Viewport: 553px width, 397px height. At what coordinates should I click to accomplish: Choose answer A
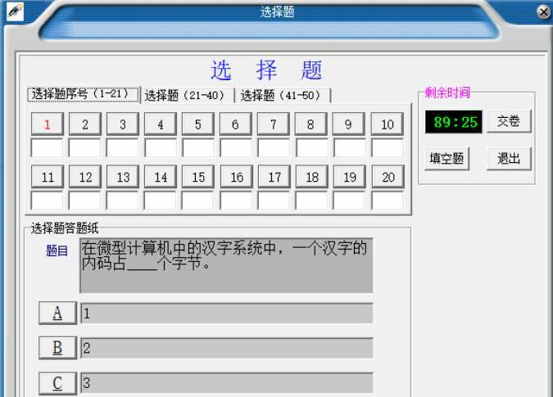(x=57, y=313)
